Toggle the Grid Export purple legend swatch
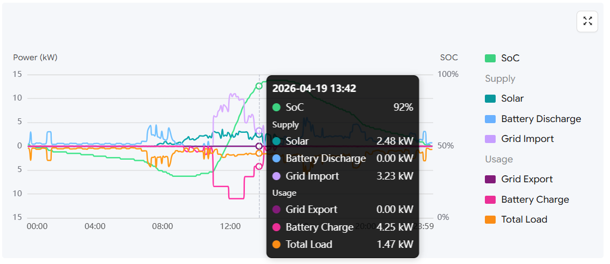This screenshot has height=264, width=610. pyautogui.click(x=490, y=179)
